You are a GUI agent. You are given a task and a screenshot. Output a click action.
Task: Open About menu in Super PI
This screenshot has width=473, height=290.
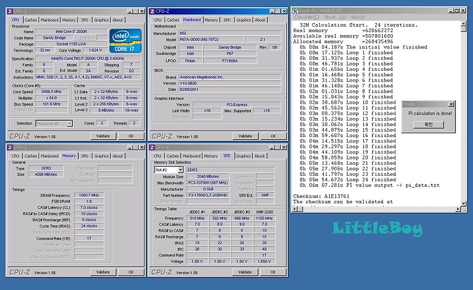(x=334, y=17)
